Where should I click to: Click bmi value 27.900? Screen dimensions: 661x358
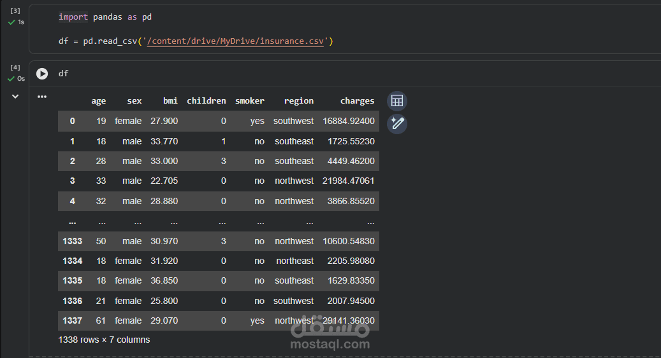[x=164, y=121]
